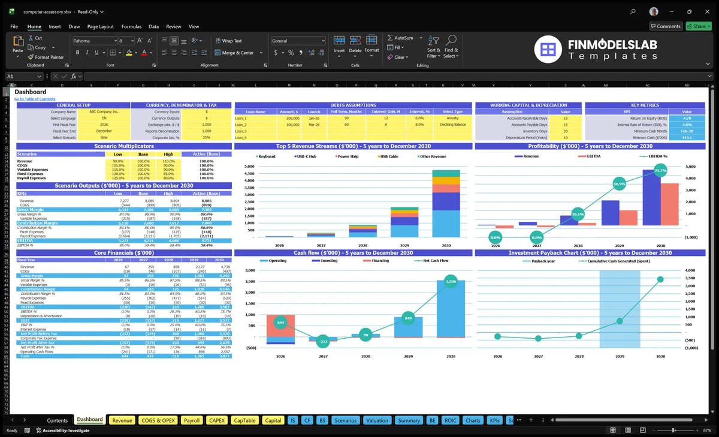Screen dimensions: 719x437
Task: Click the insert function fx icon
Action: tap(74, 76)
